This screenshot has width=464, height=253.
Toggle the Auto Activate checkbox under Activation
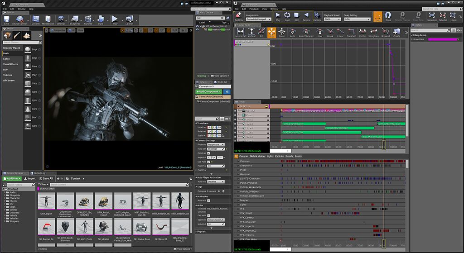[x=208, y=200]
